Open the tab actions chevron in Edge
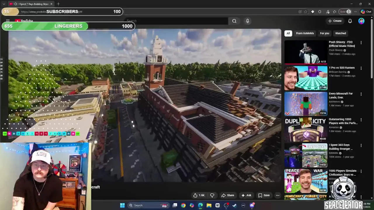Viewport: 374px width, 210px height. pos(4,4)
